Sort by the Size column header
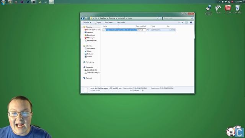 coord(168,26)
